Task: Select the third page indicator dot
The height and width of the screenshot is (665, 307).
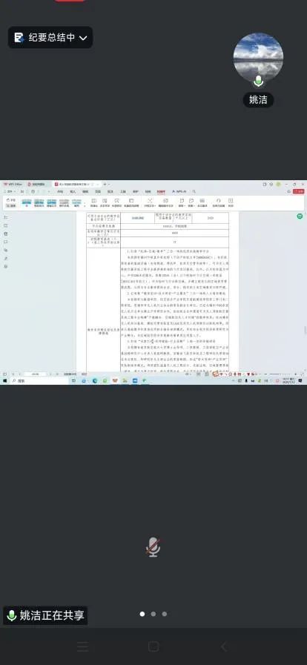Action: point(164,614)
